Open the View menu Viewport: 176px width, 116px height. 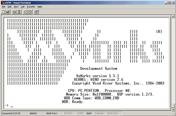[x=16, y=7]
